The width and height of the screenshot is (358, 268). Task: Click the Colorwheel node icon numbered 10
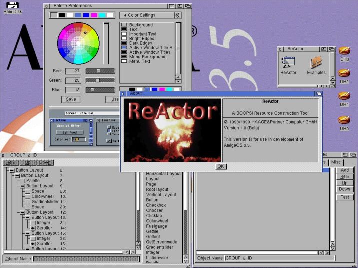point(28,196)
